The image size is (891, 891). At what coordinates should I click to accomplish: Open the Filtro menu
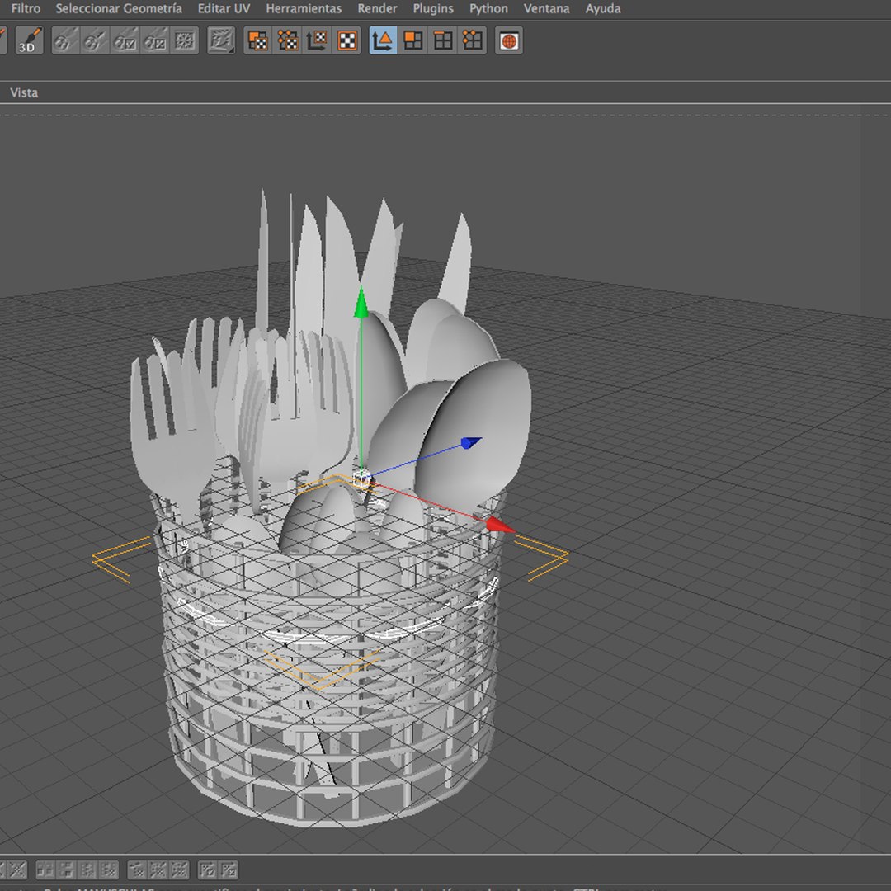[x=26, y=8]
